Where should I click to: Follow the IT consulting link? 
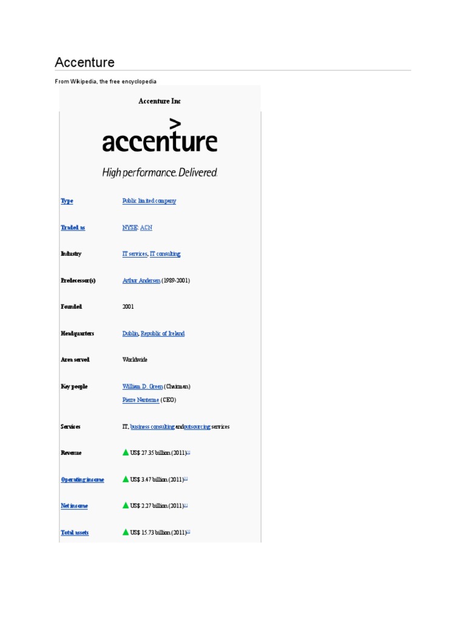click(165, 254)
